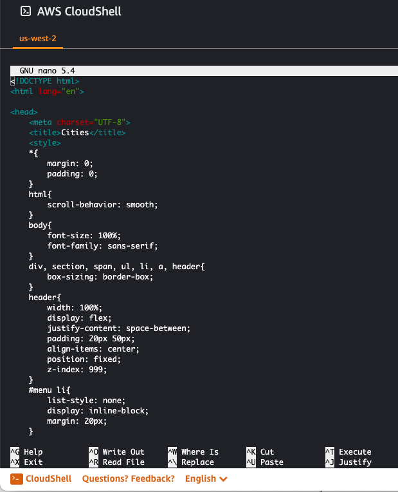Click the display: flex; line
This screenshot has width=398, height=492.
pos(79,318)
